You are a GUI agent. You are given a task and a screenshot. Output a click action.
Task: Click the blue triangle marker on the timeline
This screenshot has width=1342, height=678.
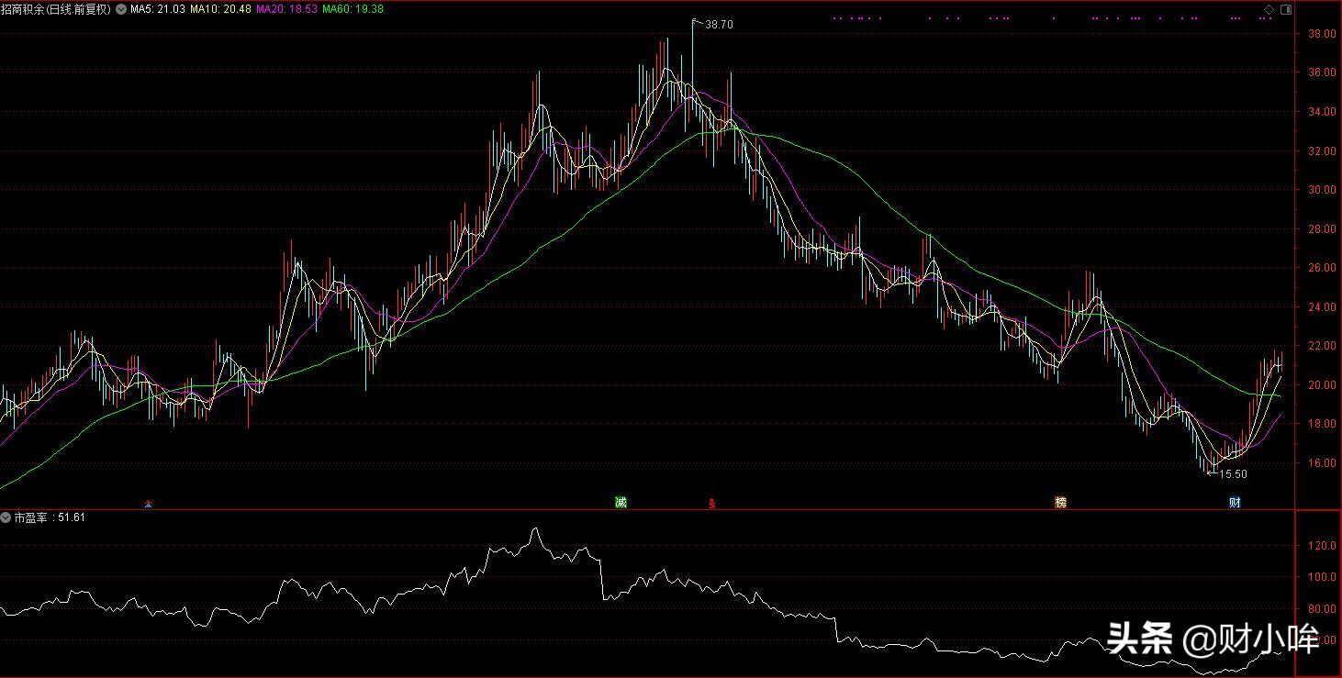point(149,504)
